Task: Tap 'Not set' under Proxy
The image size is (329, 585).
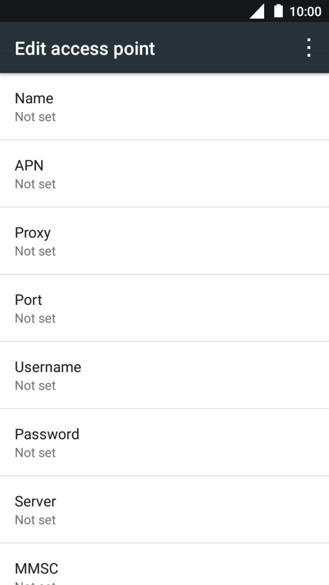Action: pos(35,251)
